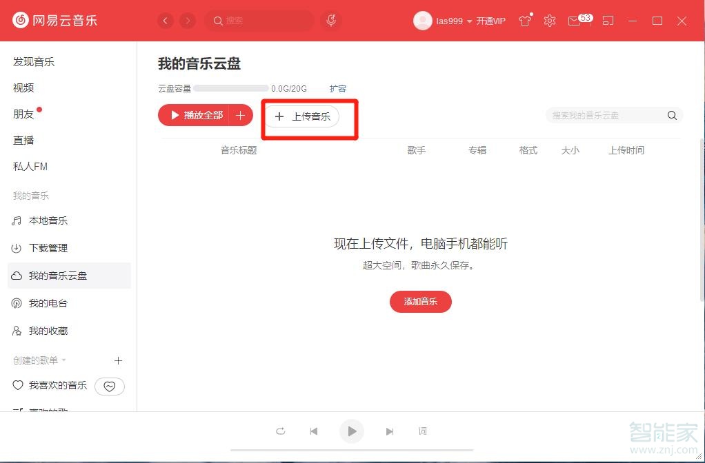Image resolution: width=705 pixels, height=463 pixels.
Task: Open settings via the gear icon
Action: pos(549,21)
